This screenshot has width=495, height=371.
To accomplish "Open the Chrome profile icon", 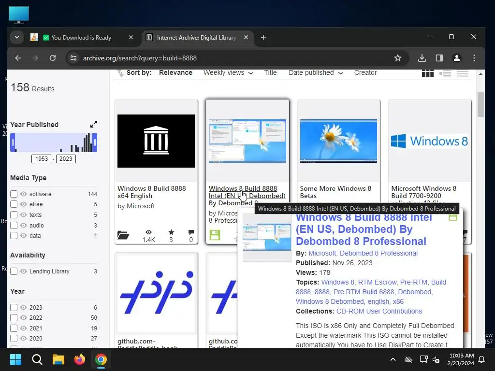I will pos(456,58).
